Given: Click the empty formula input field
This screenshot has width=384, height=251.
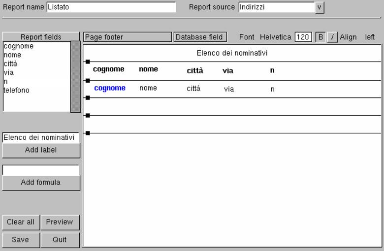Looking at the screenshot, I should [41, 170].
